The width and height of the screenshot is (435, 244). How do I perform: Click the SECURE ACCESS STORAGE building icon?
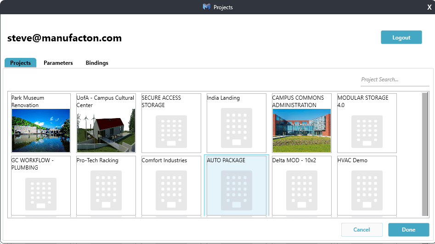(x=171, y=131)
